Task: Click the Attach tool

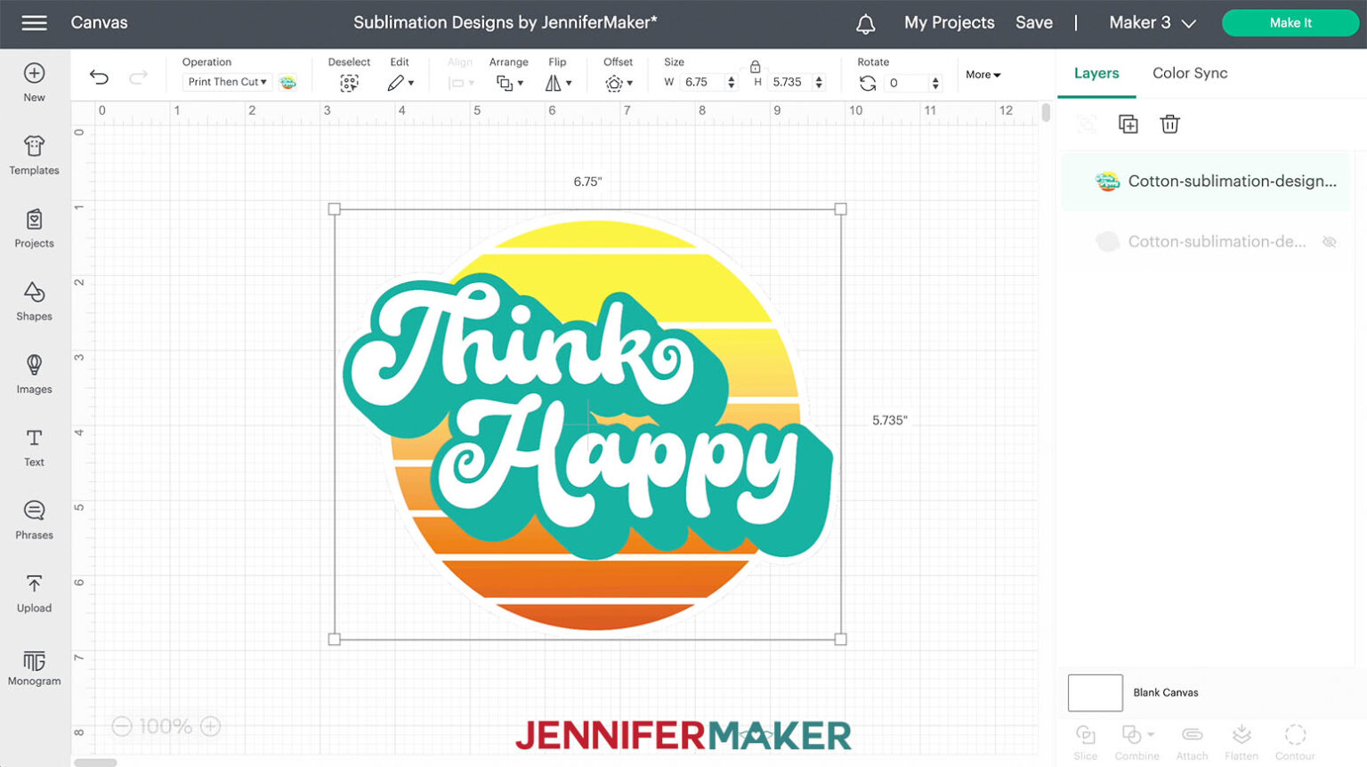Action: coord(1192,742)
